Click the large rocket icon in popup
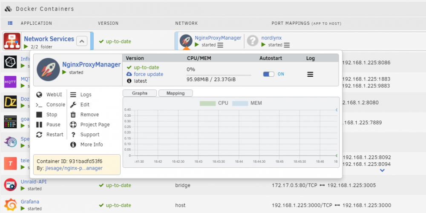This screenshot has height=213, width=426. [49, 69]
